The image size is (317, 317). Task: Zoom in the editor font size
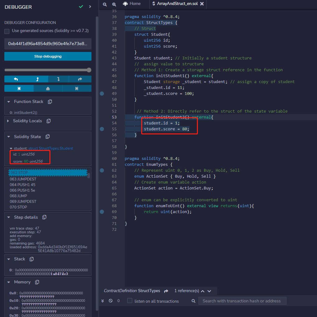pyautogui.click(x=114, y=4)
